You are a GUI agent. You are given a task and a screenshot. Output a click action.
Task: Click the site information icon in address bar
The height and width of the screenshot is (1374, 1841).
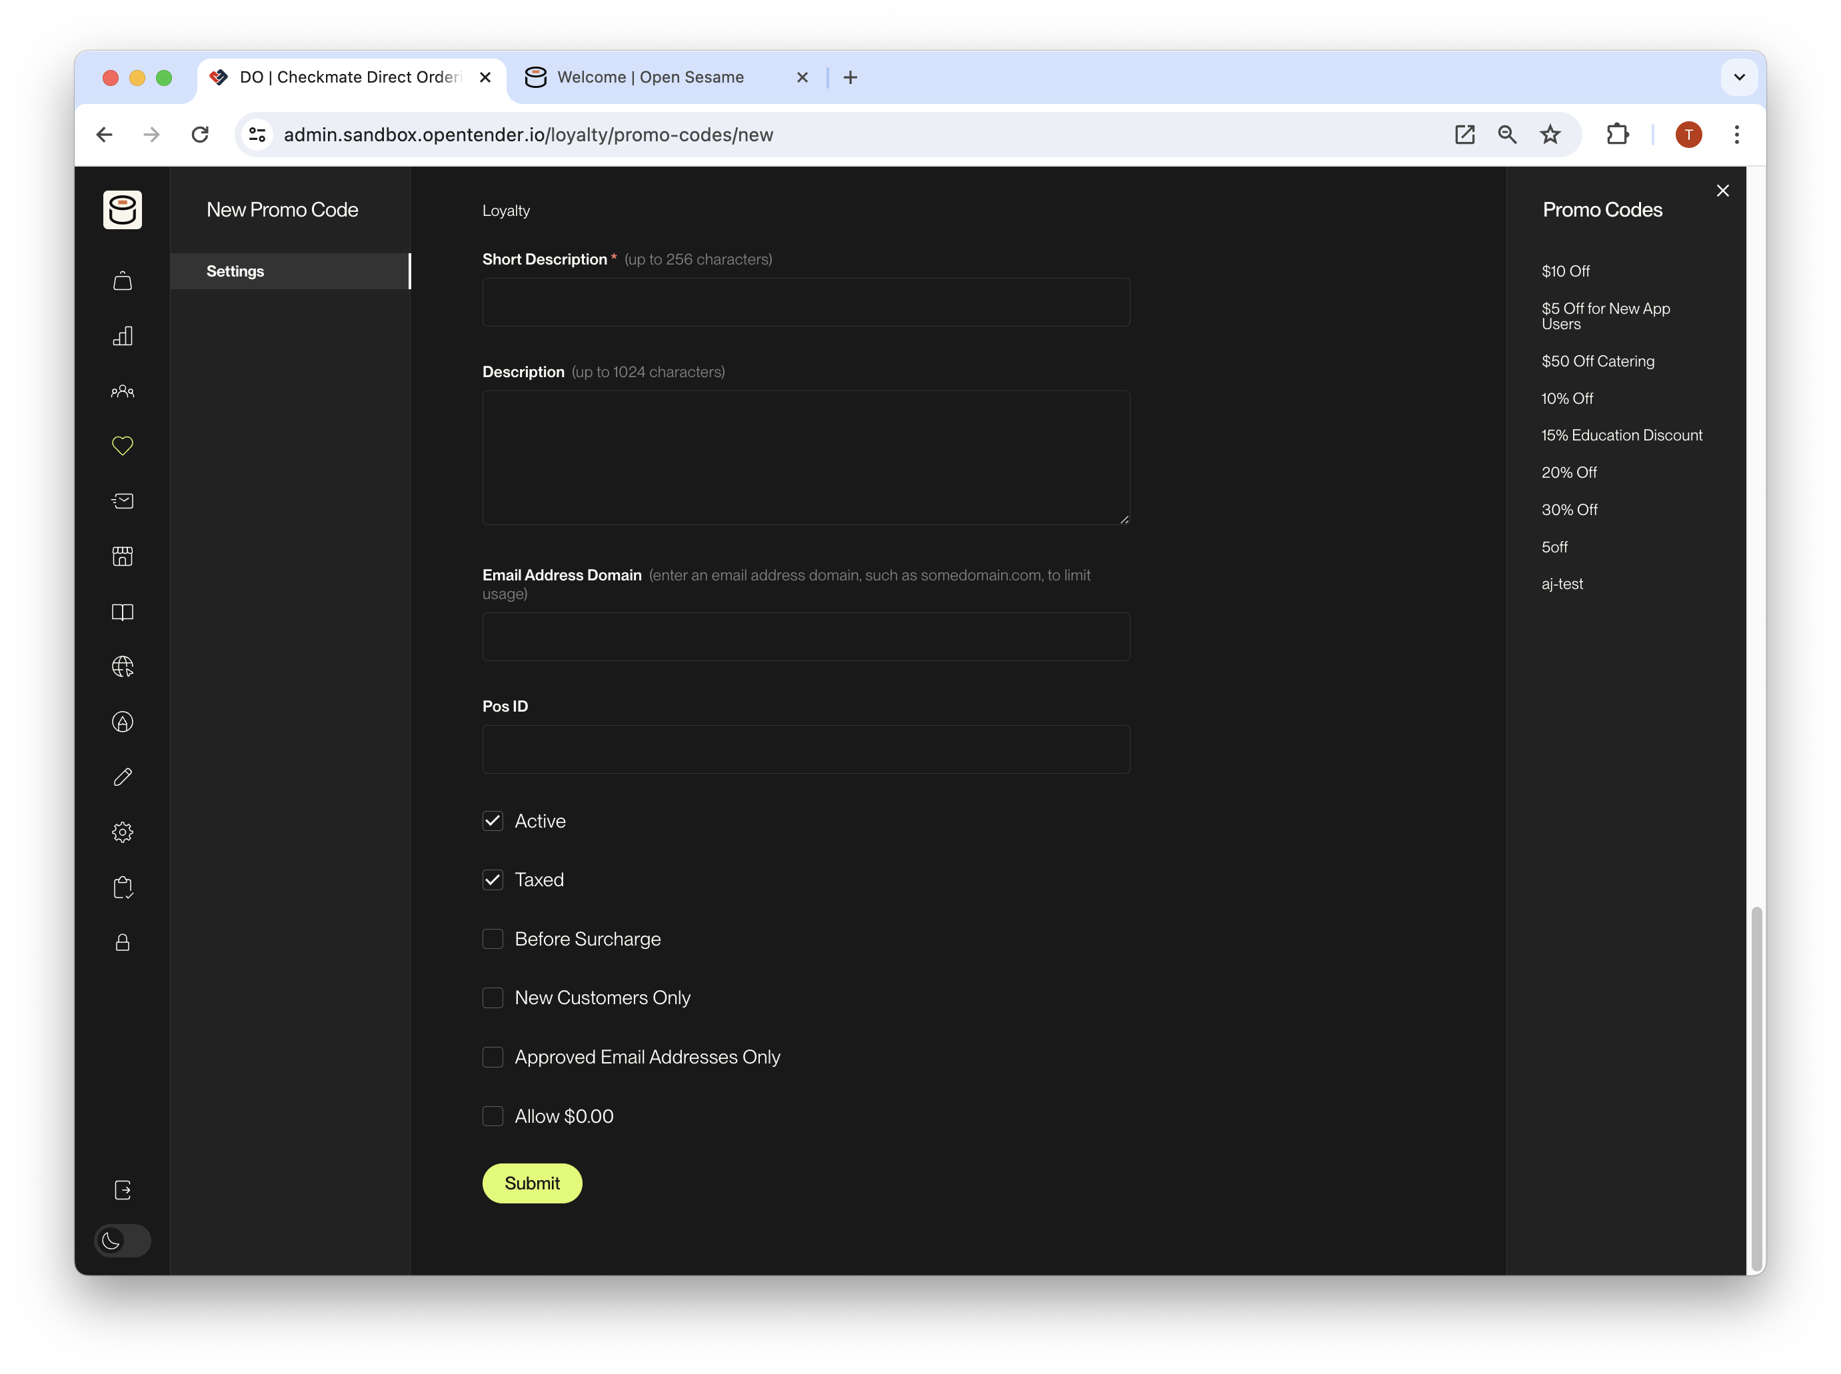[257, 135]
